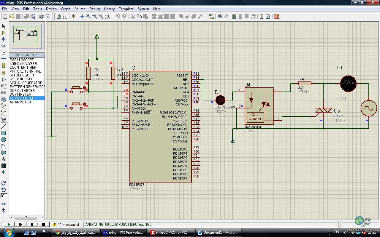Launch ARES netlist transfer icon
Viewport: 380px width, 237px height.
pos(277,16)
